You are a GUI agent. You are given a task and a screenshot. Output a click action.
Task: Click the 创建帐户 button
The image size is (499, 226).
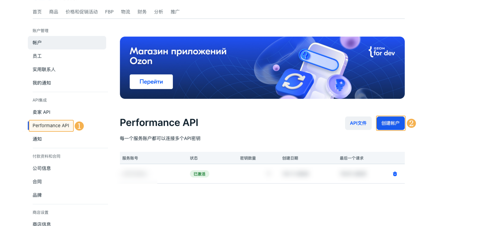coord(390,123)
